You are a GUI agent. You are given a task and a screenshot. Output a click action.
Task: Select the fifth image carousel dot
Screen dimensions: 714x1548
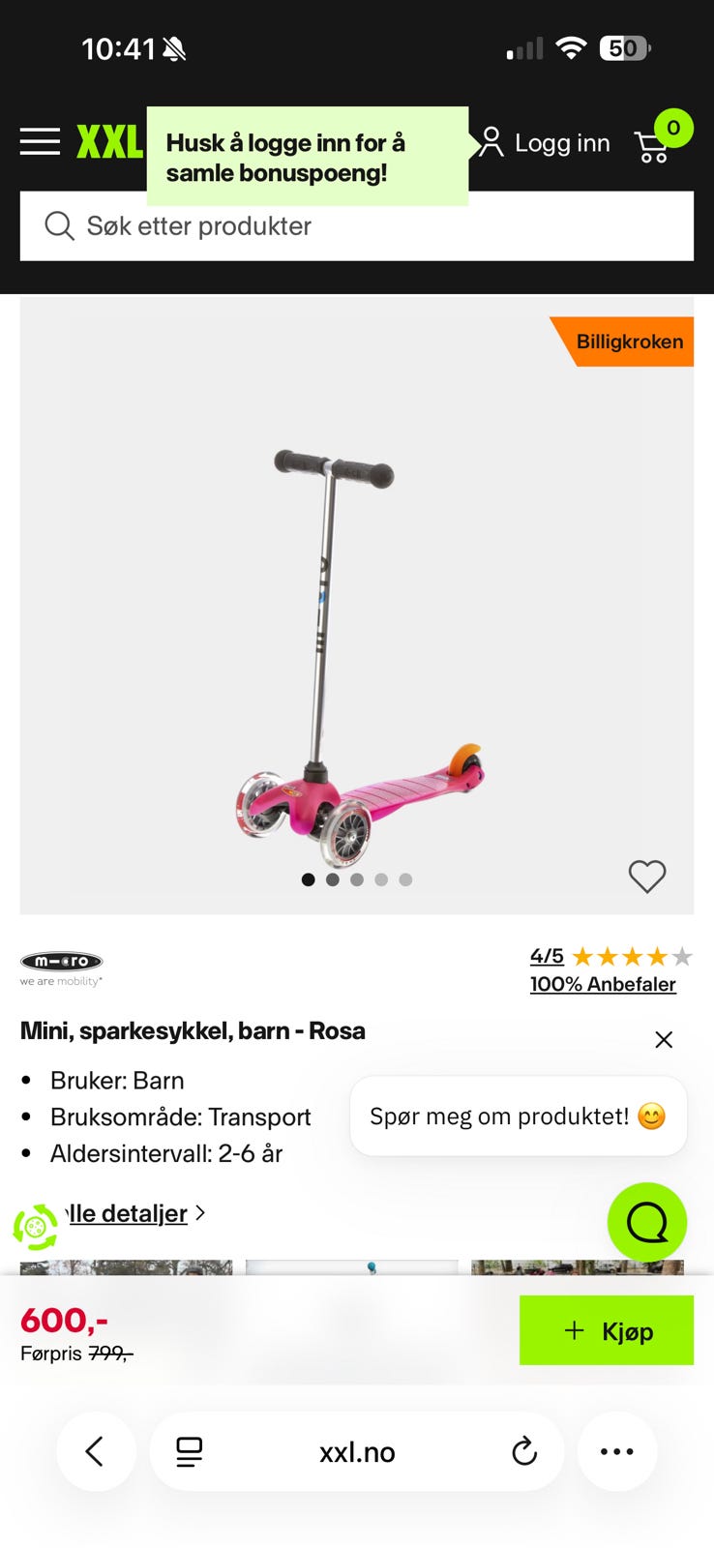pyautogui.click(x=406, y=879)
